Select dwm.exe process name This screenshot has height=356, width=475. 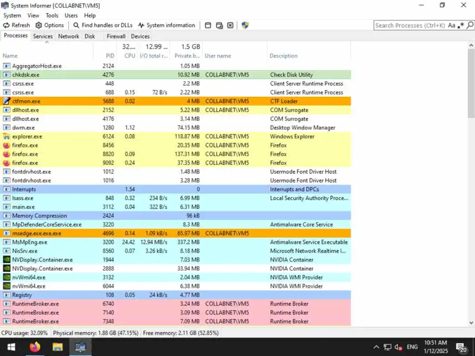click(x=24, y=128)
